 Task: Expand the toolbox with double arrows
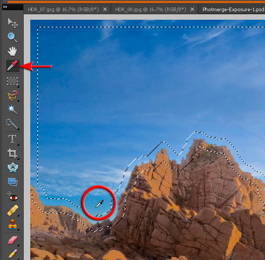5,7
